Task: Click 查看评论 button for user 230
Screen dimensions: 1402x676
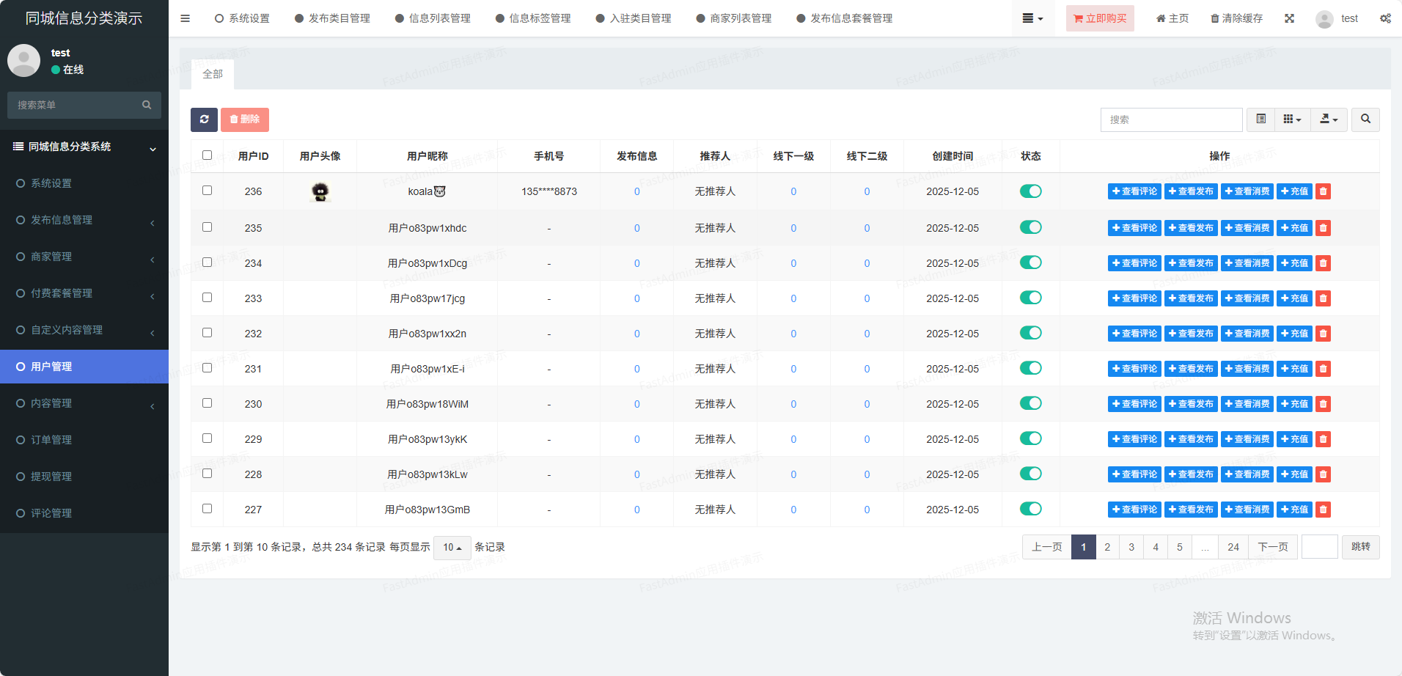Action: pyautogui.click(x=1134, y=404)
